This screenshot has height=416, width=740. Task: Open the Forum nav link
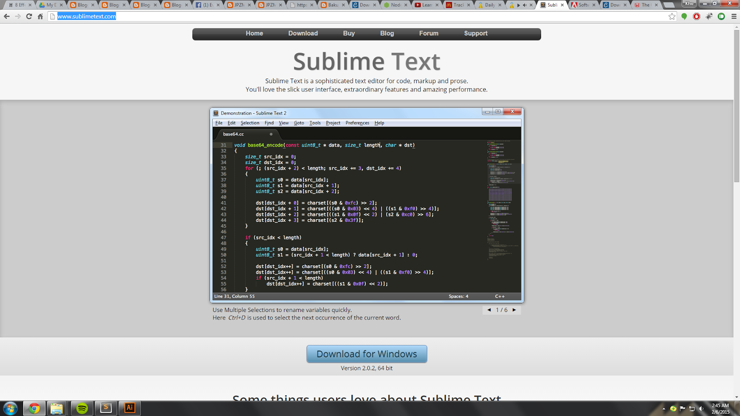pyautogui.click(x=429, y=33)
